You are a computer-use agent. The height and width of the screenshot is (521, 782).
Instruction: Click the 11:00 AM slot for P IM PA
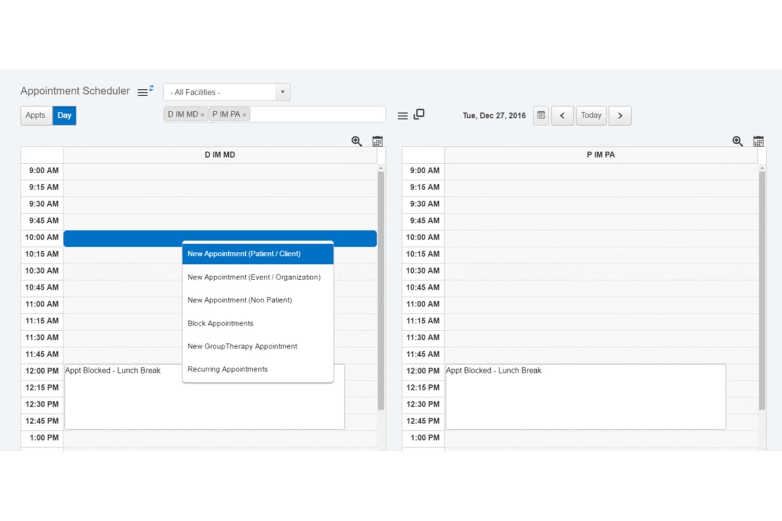tap(601, 305)
